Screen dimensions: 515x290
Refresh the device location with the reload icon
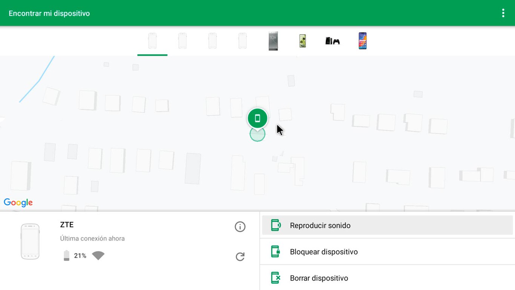240,257
